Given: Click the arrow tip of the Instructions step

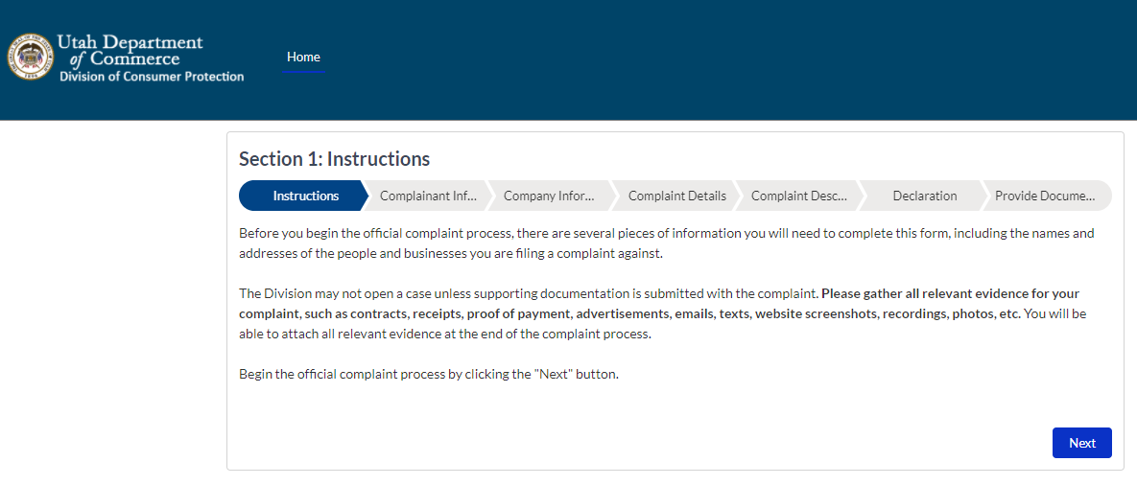Looking at the screenshot, I should click(x=365, y=196).
